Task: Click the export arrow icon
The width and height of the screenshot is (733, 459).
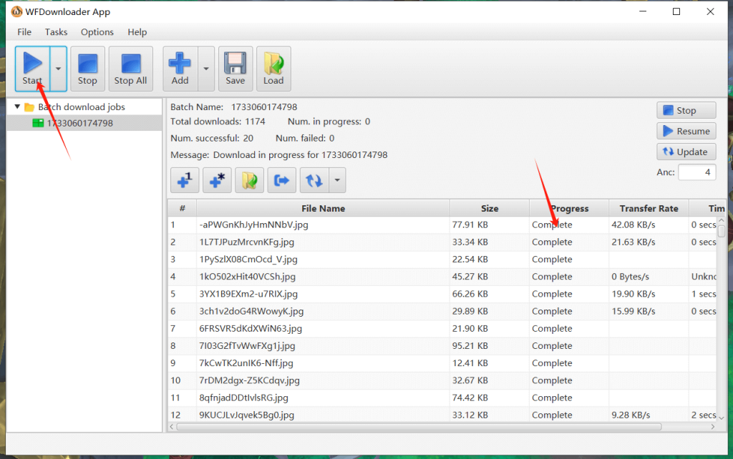Action: pos(282,181)
